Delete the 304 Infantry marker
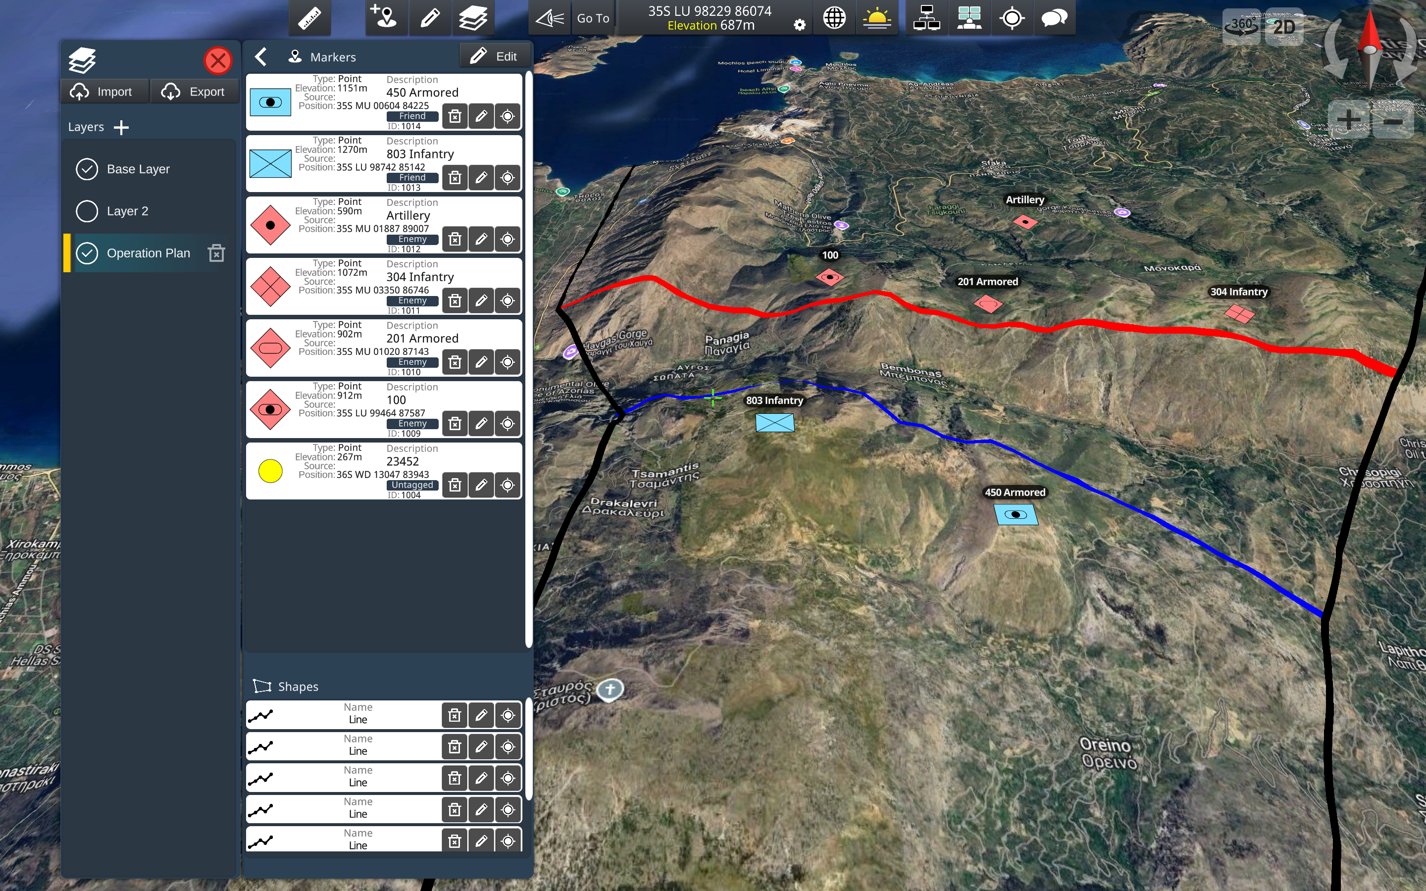Screen dimensions: 1426x891 (455, 301)
